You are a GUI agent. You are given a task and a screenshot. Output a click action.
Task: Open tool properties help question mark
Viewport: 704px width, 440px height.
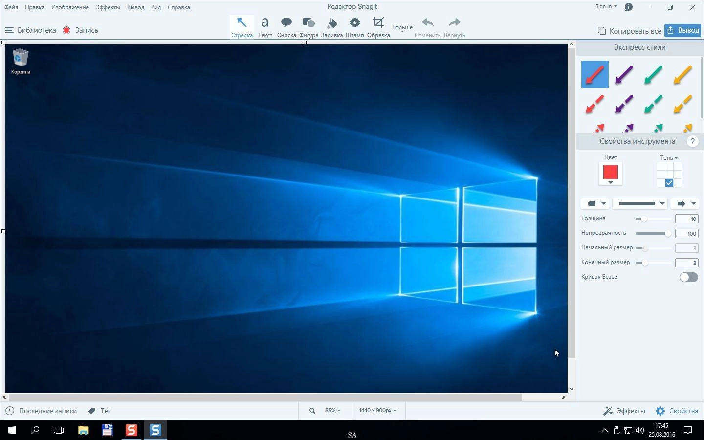click(692, 141)
